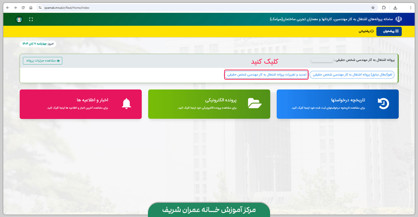Screen dimensions: 418x217
Task: Toggle fullscreen mode icon in header
Action: point(31,20)
